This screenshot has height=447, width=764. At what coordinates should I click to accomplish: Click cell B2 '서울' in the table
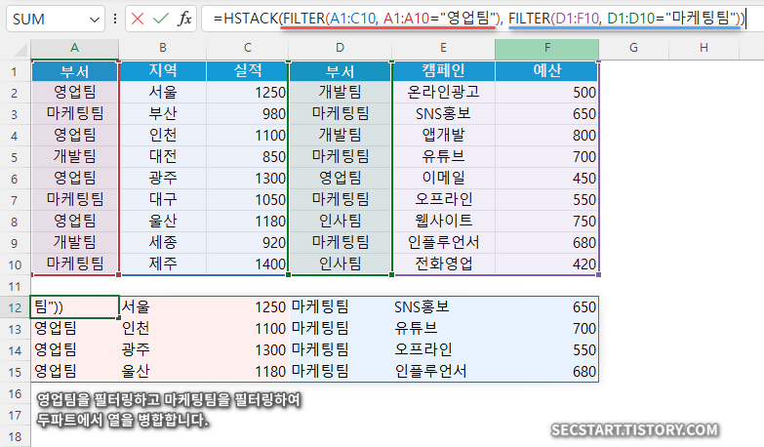point(163,92)
